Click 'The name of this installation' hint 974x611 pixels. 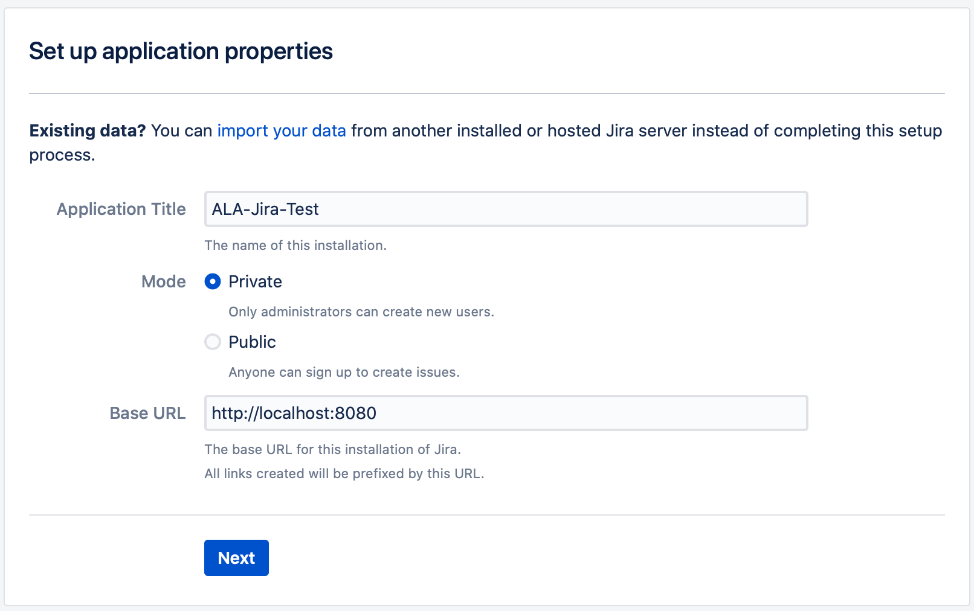(295, 245)
